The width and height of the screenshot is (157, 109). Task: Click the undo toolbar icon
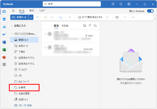click(x=125, y=17)
